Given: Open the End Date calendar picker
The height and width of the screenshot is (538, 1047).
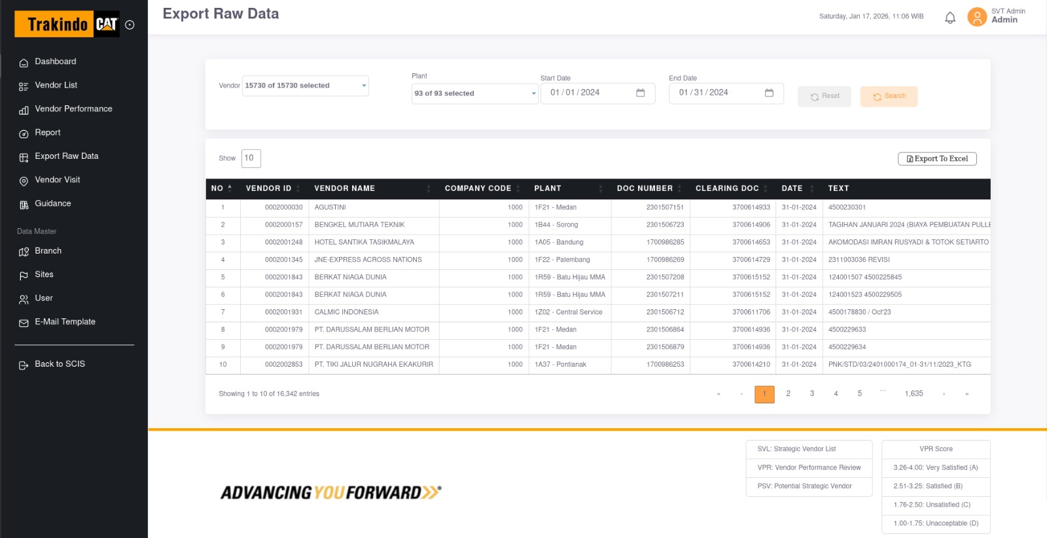Looking at the screenshot, I should (x=769, y=93).
